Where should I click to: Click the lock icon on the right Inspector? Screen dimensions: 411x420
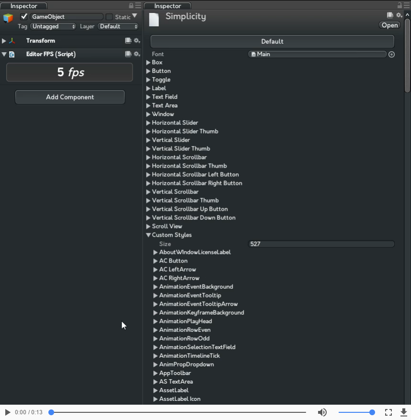point(399,4)
